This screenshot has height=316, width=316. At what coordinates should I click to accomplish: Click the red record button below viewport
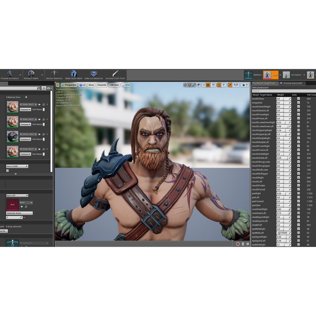(x=238, y=244)
